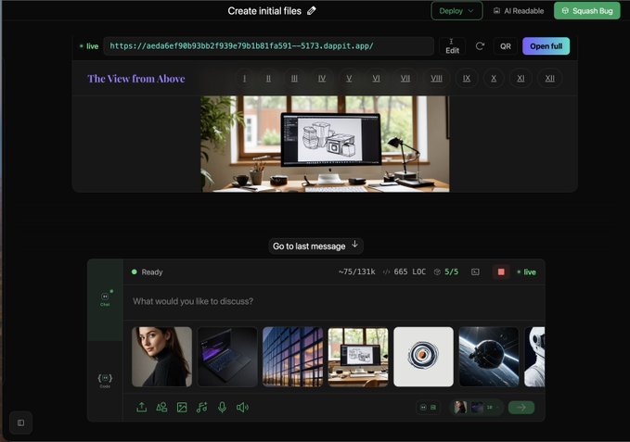This screenshot has width=630, height=442.
Task: Go to chapter VI in navigation
Action: pyautogui.click(x=376, y=78)
